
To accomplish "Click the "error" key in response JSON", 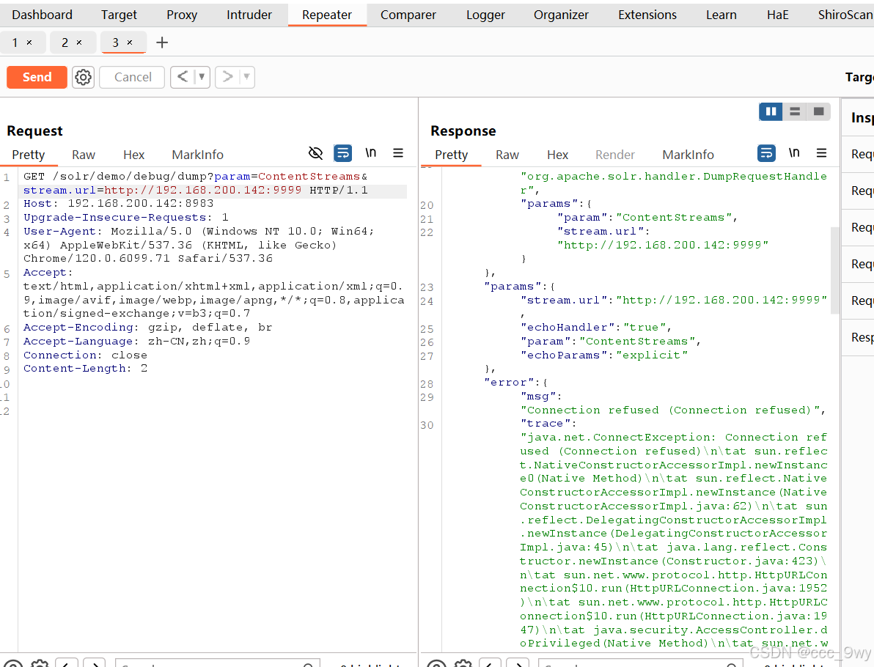I will (x=509, y=383).
